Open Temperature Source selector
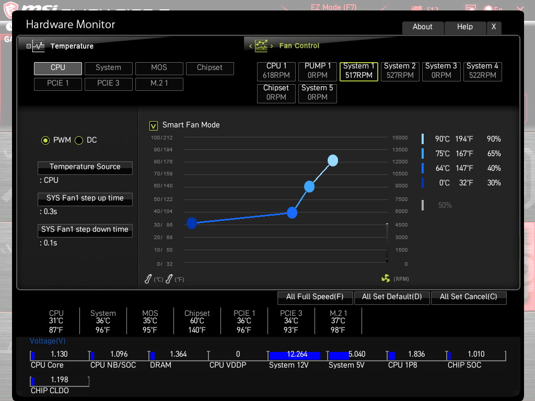The height and width of the screenshot is (401, 535). click(85, 168)
